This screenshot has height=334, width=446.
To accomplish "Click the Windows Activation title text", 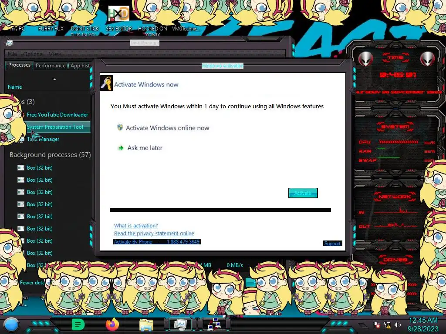I will pos(223,66).
